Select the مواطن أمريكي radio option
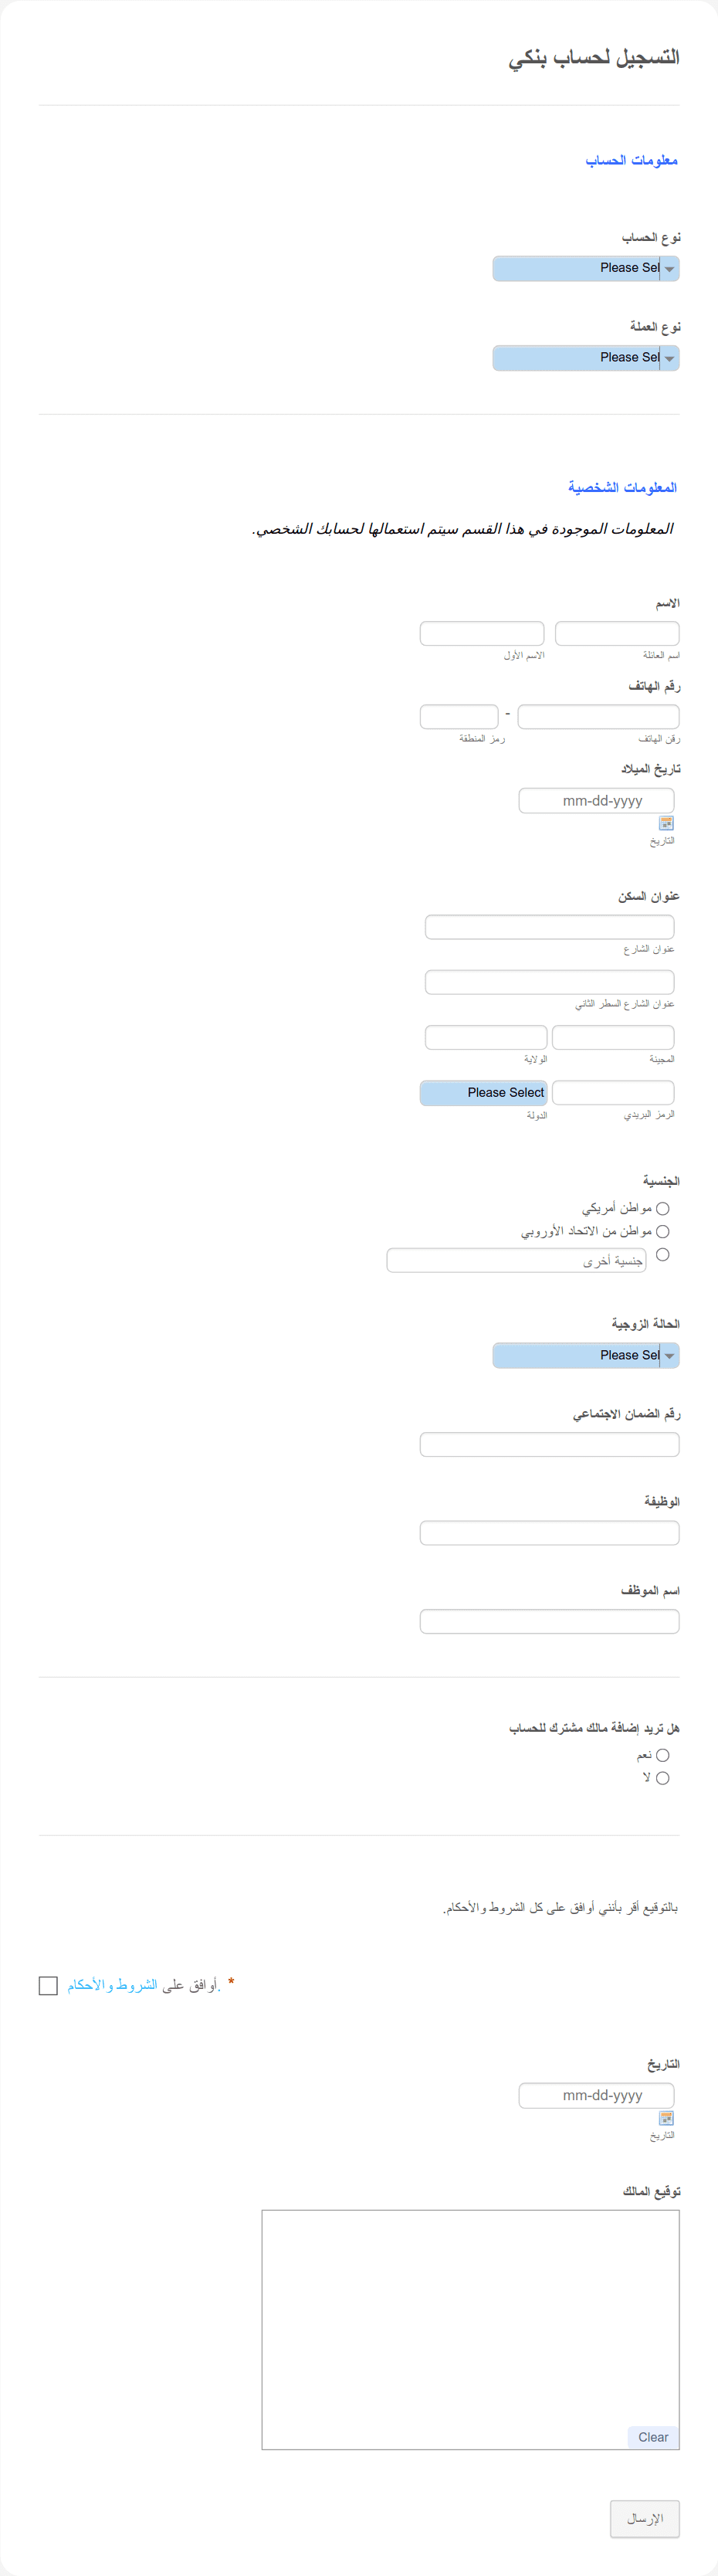 (662, 1209)
